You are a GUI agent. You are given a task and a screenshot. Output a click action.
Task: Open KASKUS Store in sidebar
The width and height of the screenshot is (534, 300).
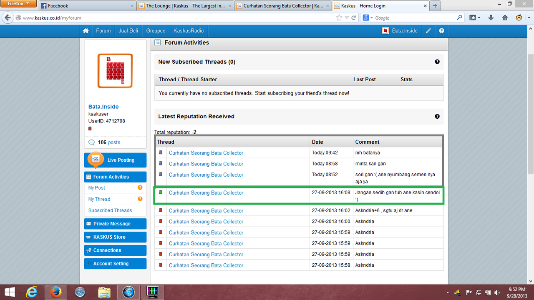pyautogui.click(x=116, y=237)
